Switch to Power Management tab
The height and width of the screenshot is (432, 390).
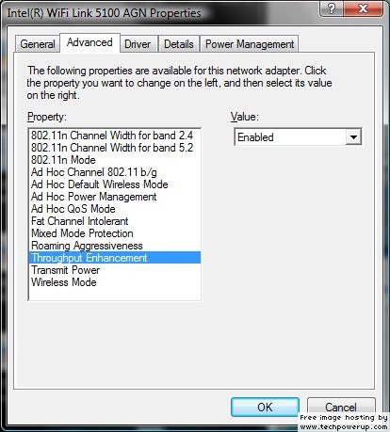pos(250,43)
